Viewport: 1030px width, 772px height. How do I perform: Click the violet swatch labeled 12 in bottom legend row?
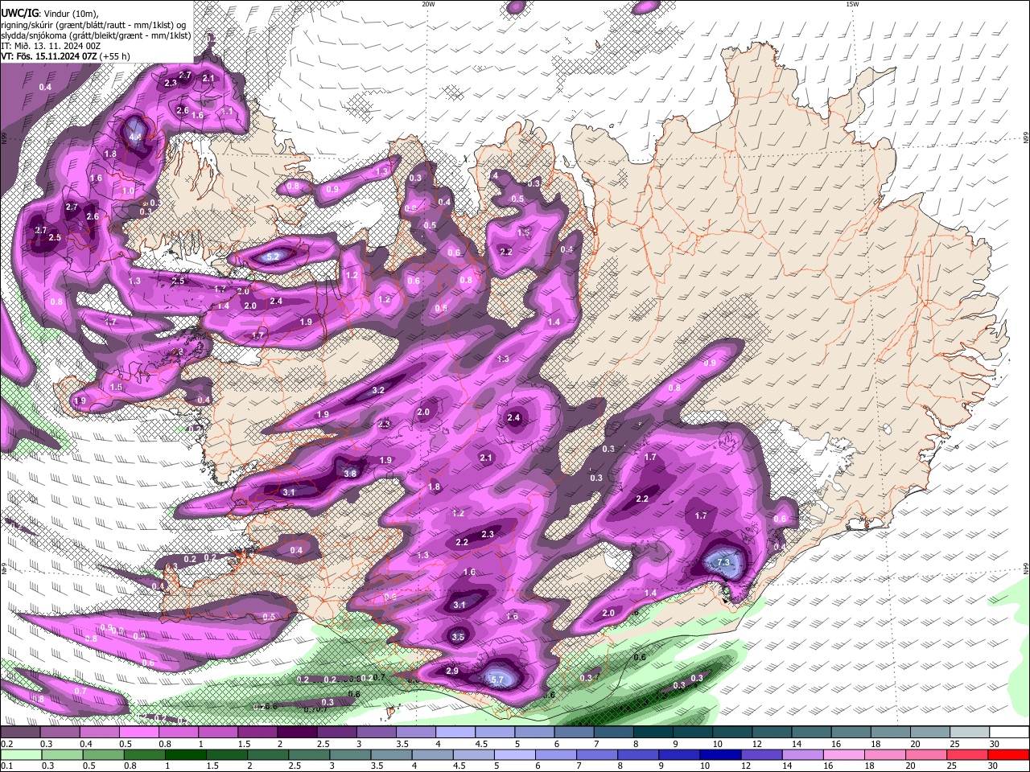pos(761,755)
